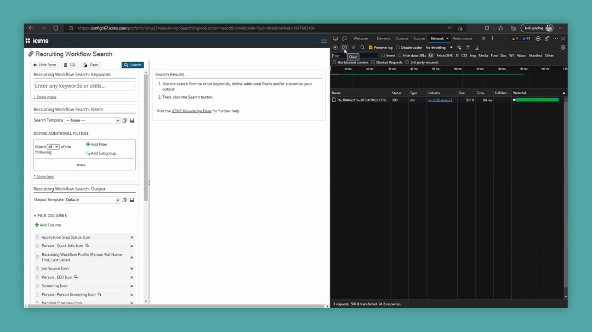Click the blue Search button
The width and height of the screenshot is (592, 332).
[133, 65]
